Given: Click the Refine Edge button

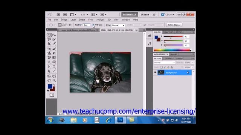Looking at the screenshot, I should (174, 25).
